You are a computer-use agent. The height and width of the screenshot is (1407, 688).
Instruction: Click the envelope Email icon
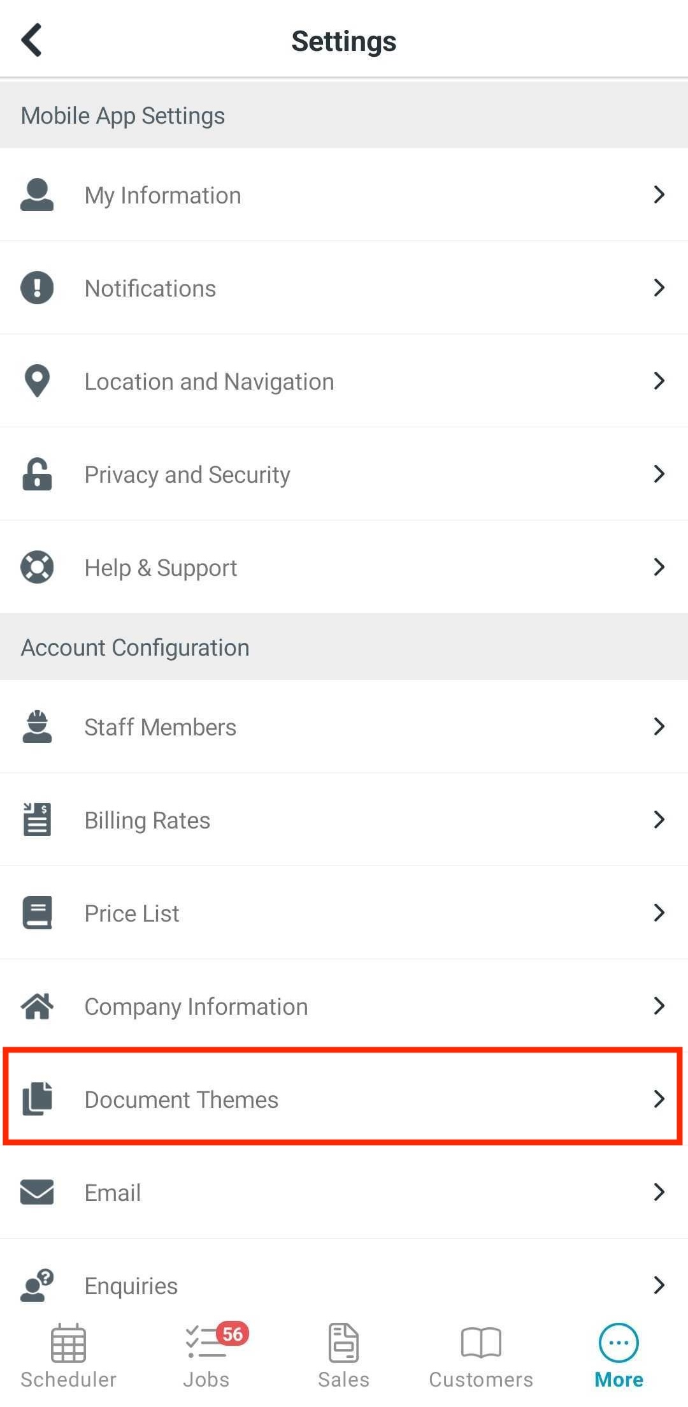coord(37,1192)
